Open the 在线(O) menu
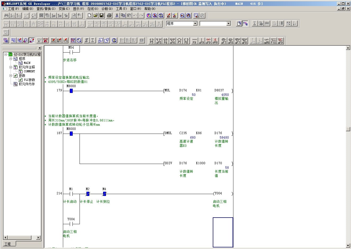Viewport: 351px width, 249px height. (x=93, y=9)
